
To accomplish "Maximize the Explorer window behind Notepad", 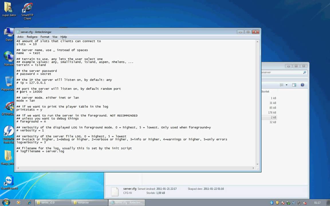I will click(x=296, y=66).
